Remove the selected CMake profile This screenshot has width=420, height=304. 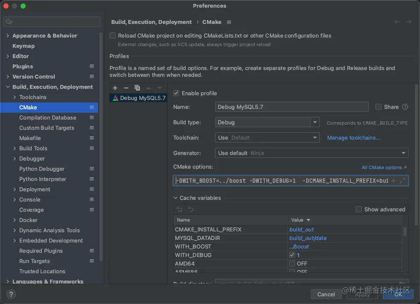tap(126, 88)
